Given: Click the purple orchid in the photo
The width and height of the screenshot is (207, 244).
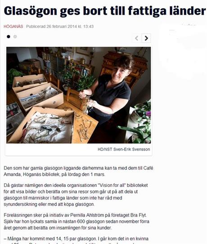Looking at the screenshot, I should pos(148,114).
